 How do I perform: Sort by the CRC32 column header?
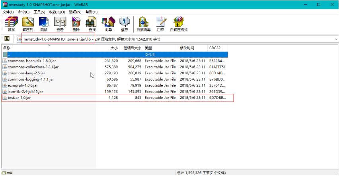[x=218, y=48]
